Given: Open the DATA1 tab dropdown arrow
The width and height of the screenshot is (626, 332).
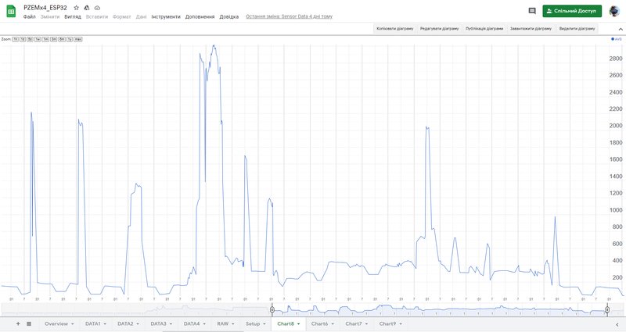Looking at the screenshot, I should (105, 324).
